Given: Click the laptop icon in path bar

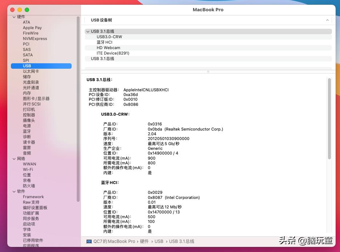Looking at the screenshot, I should pos(89,241).
